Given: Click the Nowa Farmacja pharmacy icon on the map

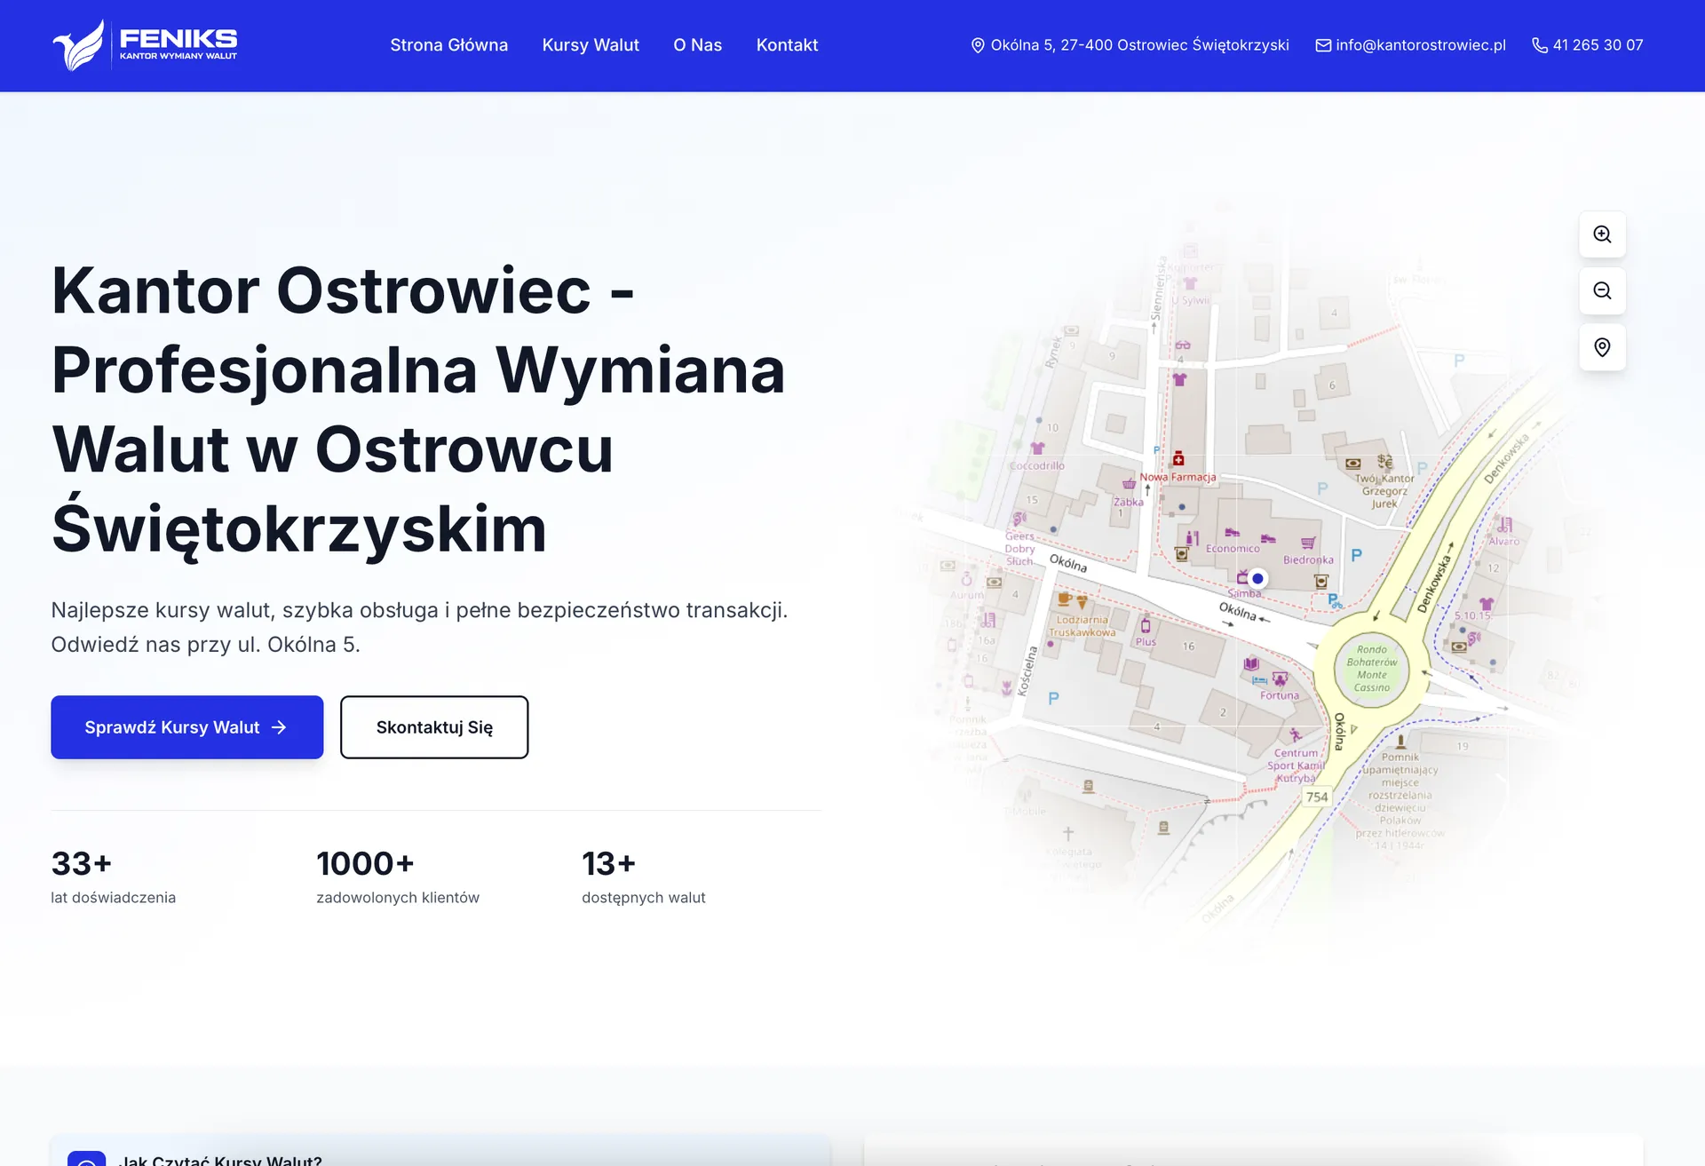Looking at the screenshot, I should pos(1178,459).
